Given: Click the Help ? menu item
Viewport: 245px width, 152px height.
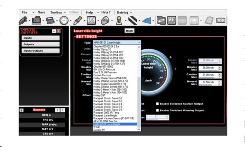Looking at the screenshot, I should (x=106, y=12).
